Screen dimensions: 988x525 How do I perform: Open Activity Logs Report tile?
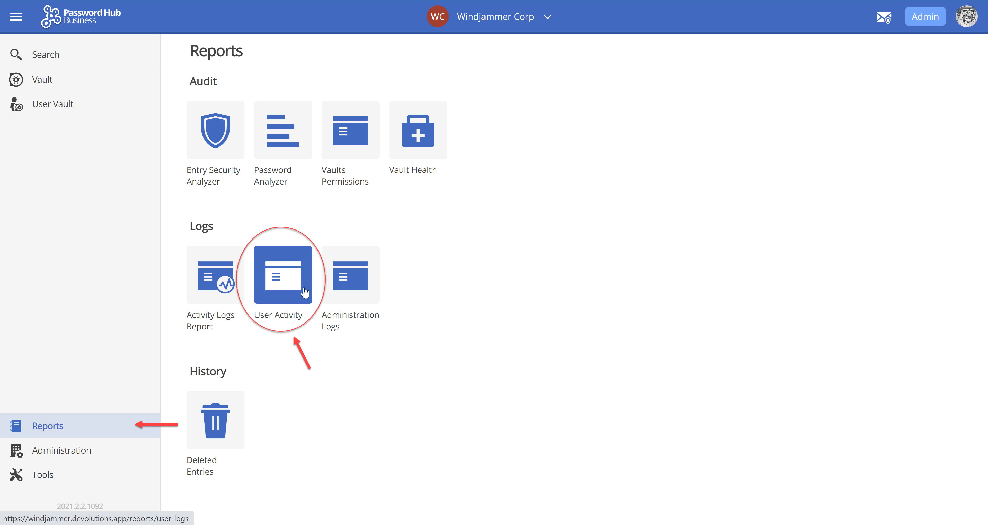point(215,275)
